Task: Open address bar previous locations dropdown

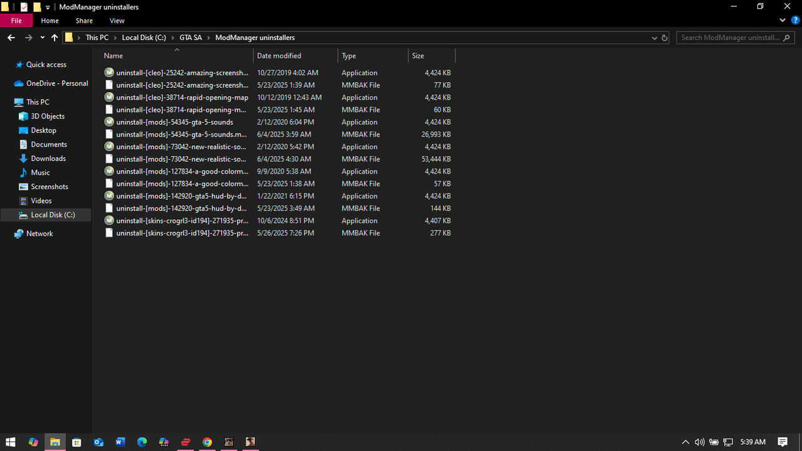Action: click(655, 38)
